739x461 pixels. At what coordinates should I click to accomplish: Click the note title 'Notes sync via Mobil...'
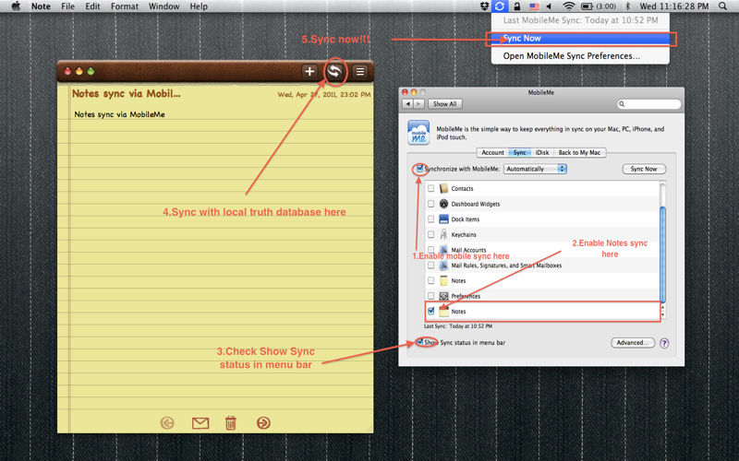[127, 94]
